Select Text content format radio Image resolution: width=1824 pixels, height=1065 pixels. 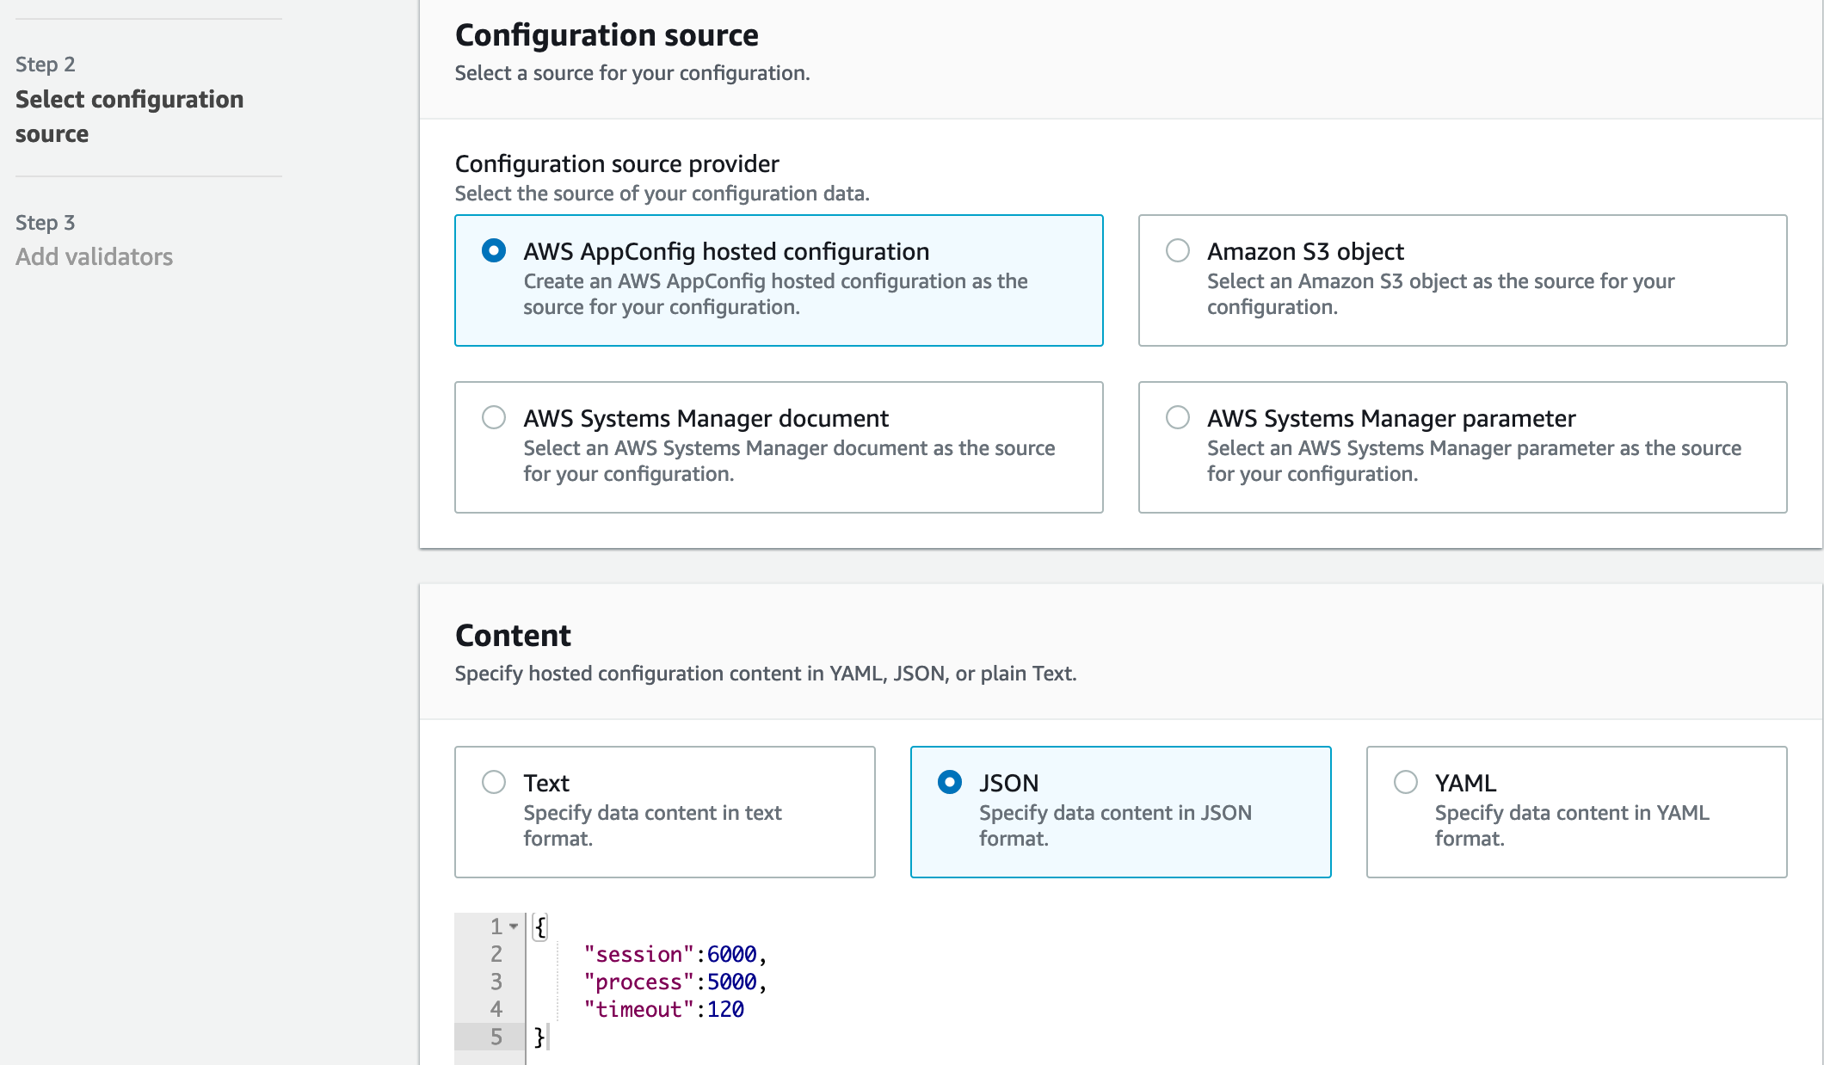(494, 782)
